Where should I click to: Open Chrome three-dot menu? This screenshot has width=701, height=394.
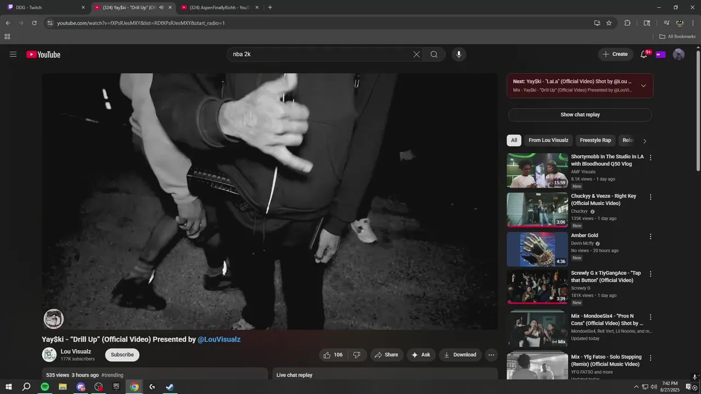[x=693, y=23]
